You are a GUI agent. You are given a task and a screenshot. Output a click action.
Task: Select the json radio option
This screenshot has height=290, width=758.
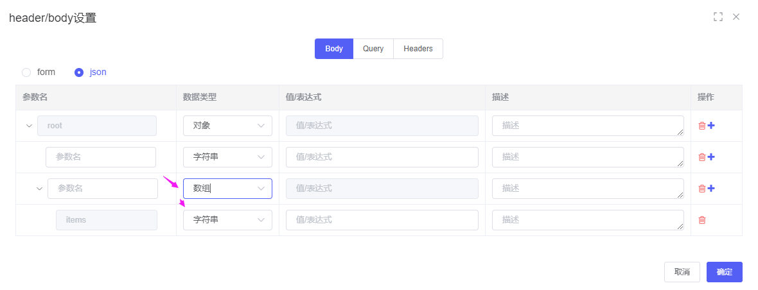click(x=79, y=72)
